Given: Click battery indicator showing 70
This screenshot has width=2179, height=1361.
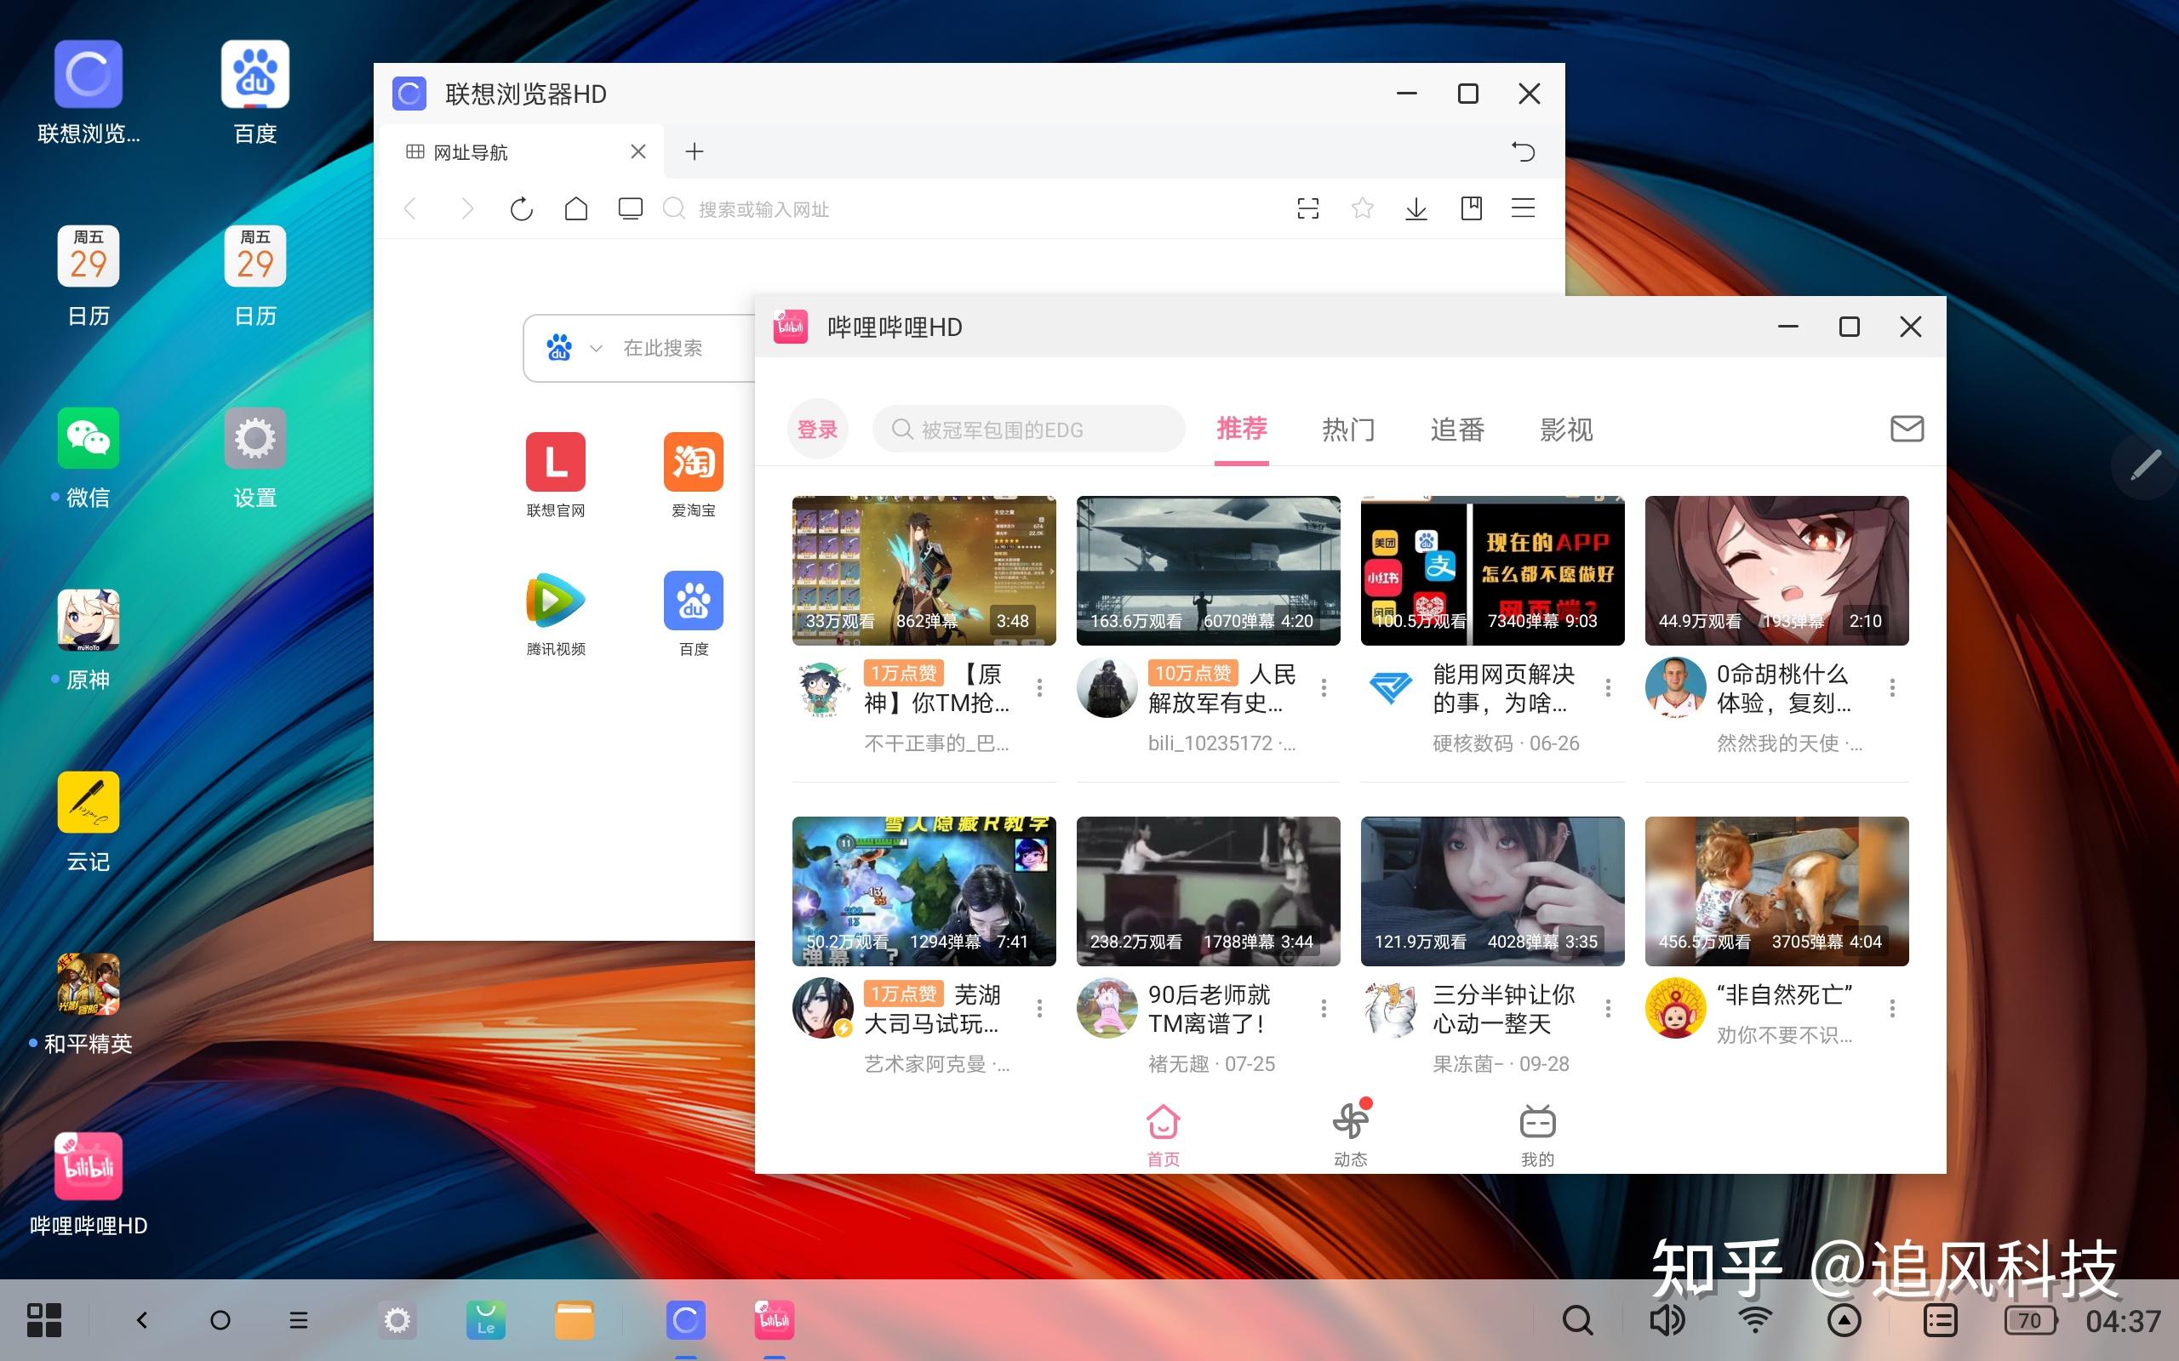Looking at the screenshot, I should click(2032, 1320).
